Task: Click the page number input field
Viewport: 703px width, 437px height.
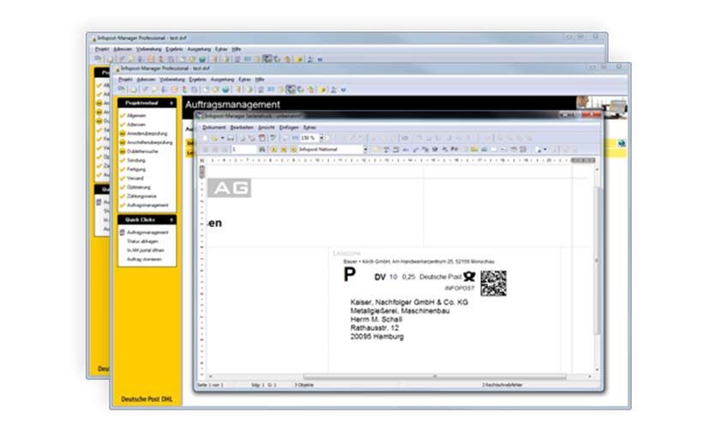Action: pos(244,149)
